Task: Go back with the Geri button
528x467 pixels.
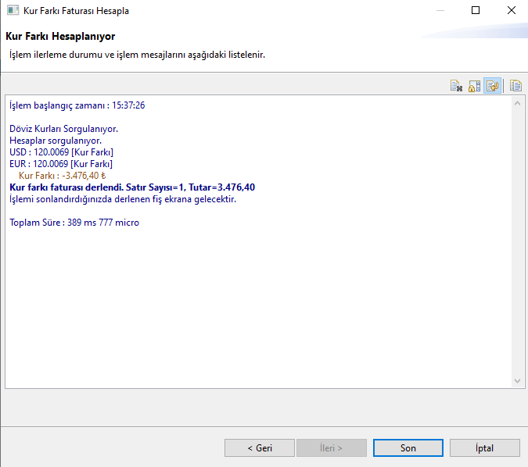Action: (x=260, y=448)
